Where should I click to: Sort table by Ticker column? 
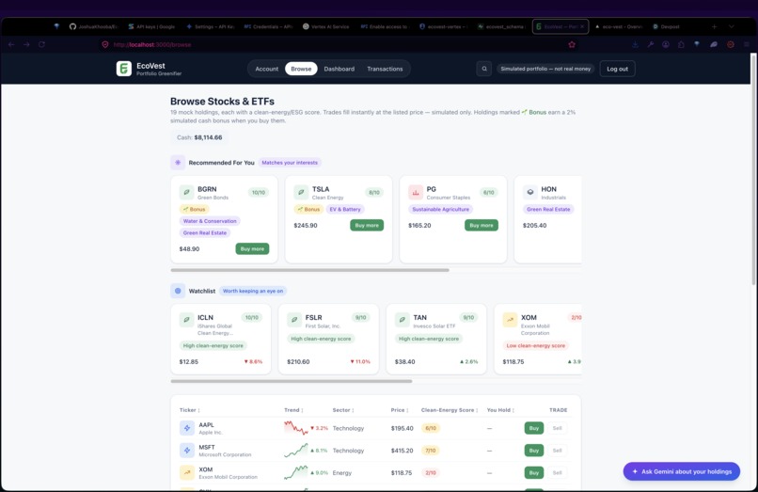190,410
